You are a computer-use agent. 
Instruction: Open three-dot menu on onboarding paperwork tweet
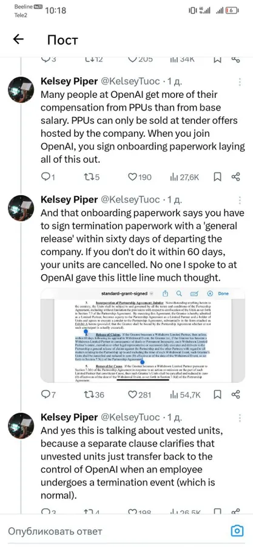point(240,200)
